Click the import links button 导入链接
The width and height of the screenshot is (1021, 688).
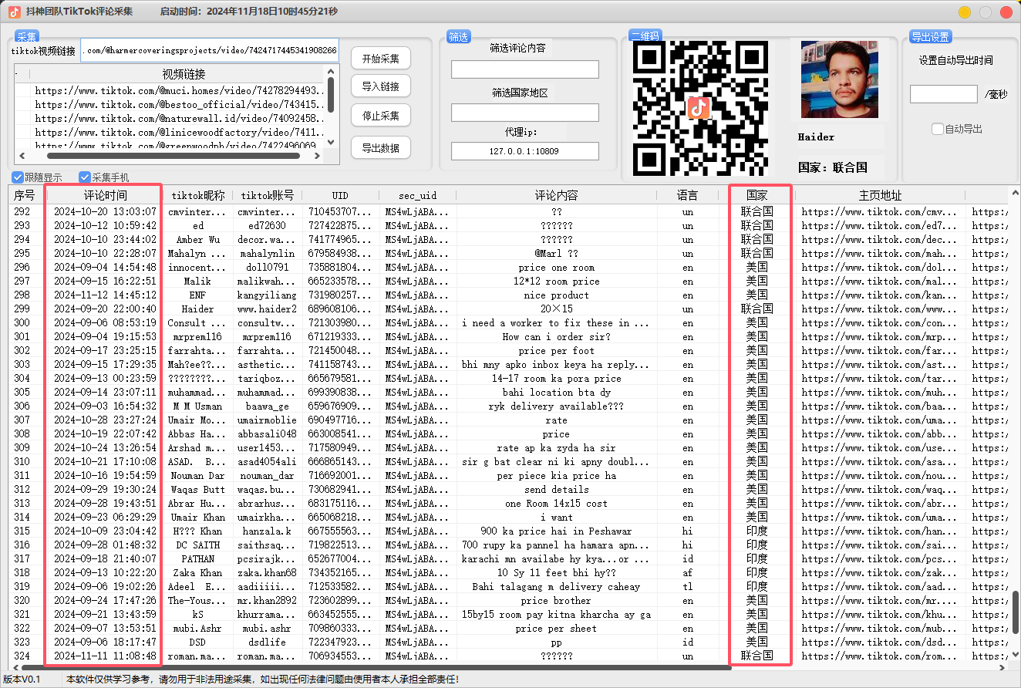[381, 86]
